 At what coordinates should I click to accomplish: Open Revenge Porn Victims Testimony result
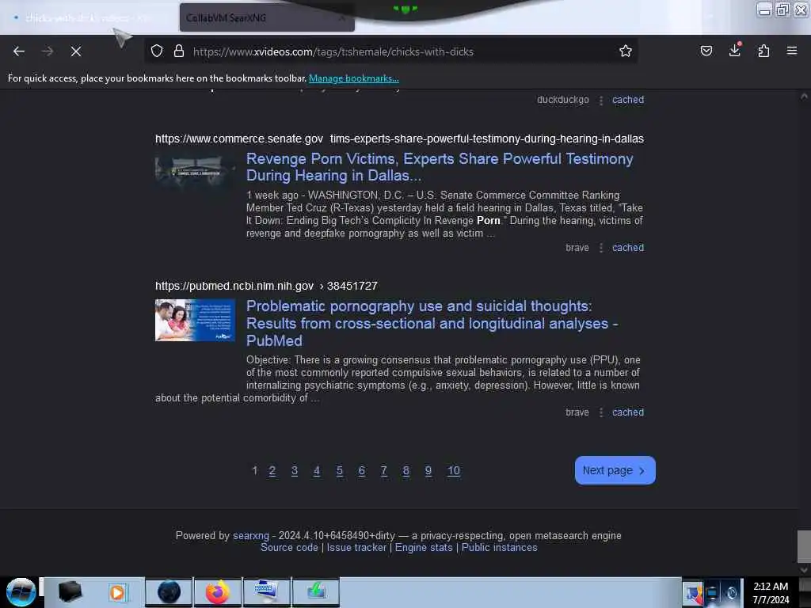(439, 167)
